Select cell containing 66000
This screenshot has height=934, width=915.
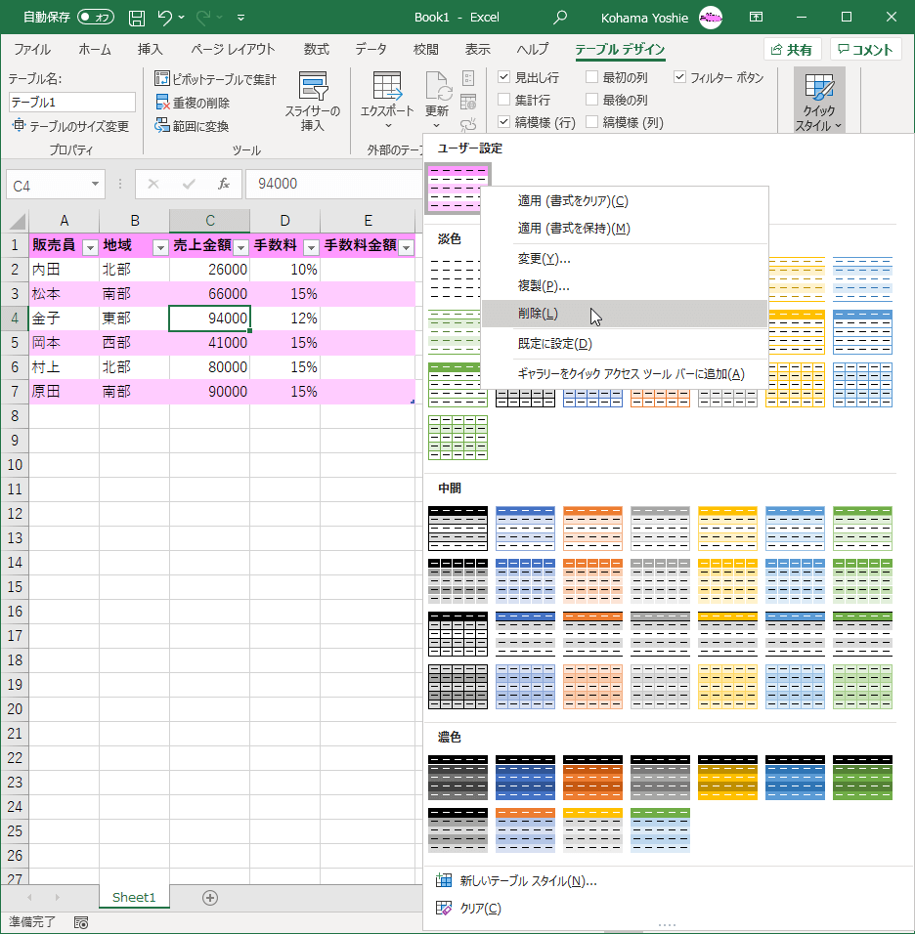click(210, 294)
